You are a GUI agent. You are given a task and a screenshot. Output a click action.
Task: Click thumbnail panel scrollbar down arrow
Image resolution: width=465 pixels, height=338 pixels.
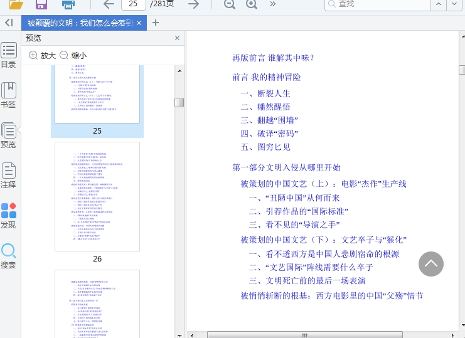click(179, 335)
